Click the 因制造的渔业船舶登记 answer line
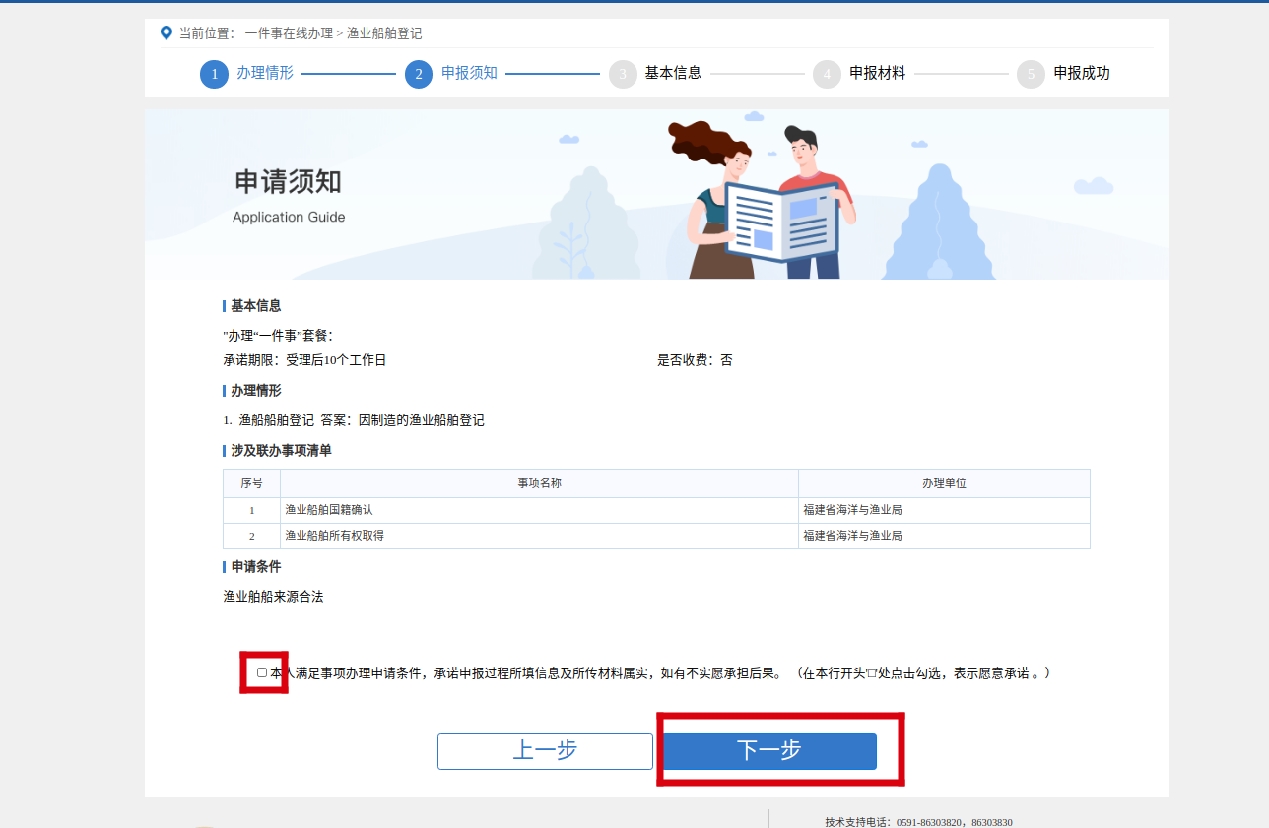 tap(354, 420)
